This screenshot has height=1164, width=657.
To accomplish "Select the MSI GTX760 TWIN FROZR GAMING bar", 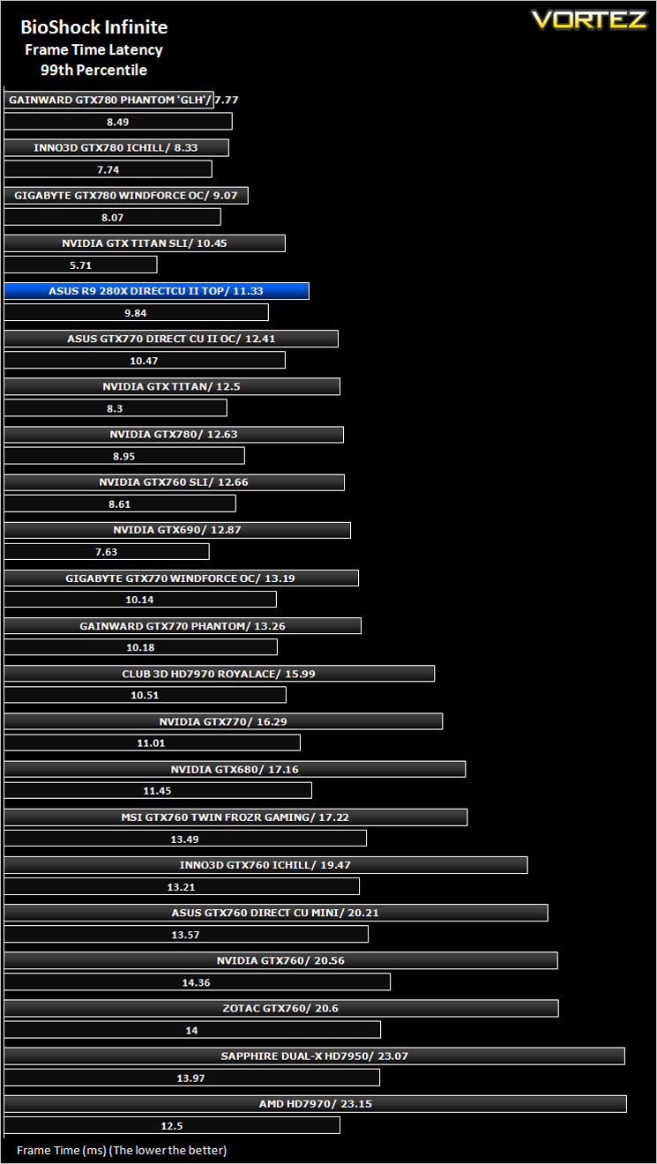I will [235, 817].
